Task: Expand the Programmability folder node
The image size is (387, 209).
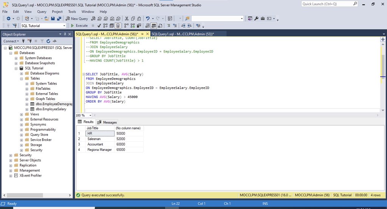Action: (22, 130)
